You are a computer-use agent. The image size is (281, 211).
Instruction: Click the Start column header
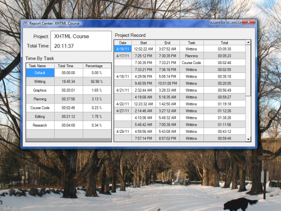[144, 43]
